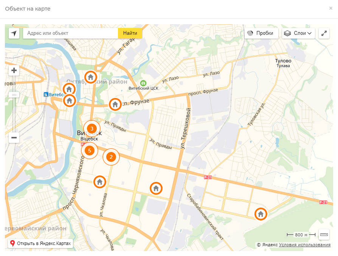Select the ruler distance measurement tool
Viewport: 338px width, 256px height.
click(324, 234)
